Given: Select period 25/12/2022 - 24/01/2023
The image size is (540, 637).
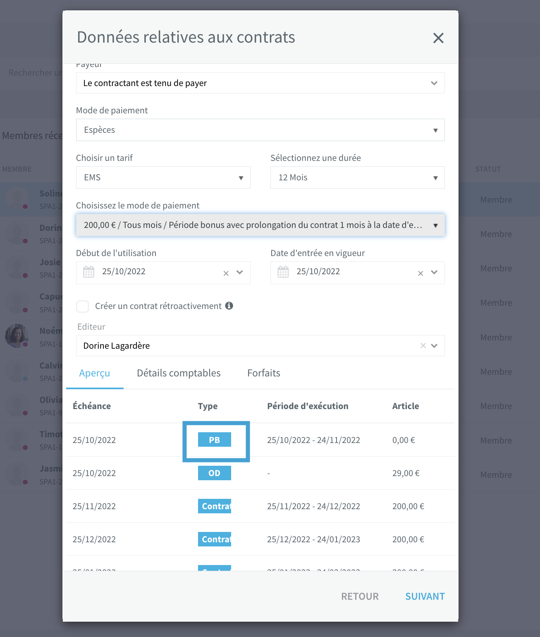Looking at the screenshot, I should (313, 539).
